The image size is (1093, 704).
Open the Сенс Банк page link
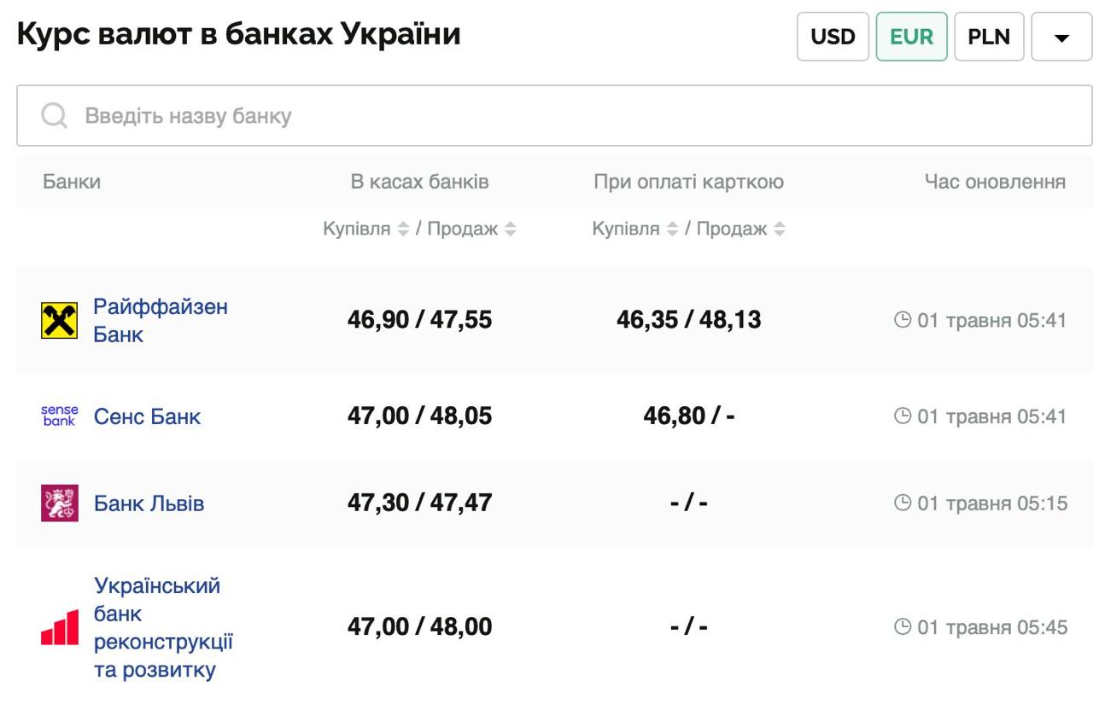coord(147,416)
